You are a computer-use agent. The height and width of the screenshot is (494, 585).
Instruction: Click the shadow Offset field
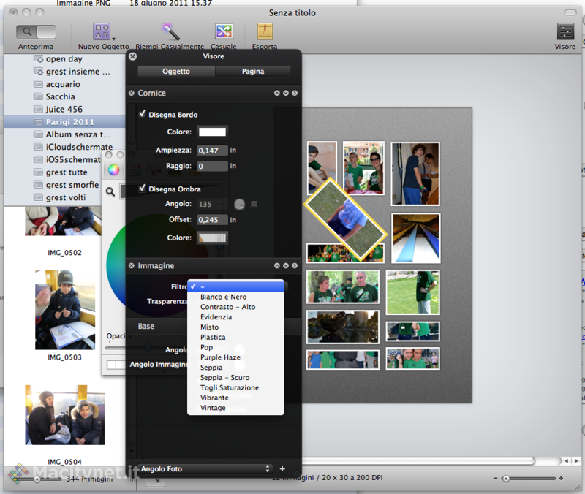212,220
